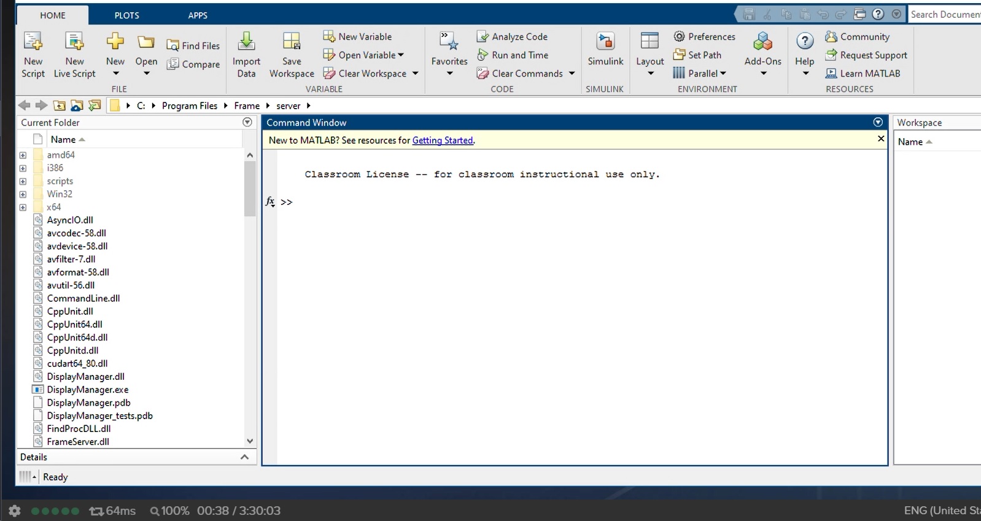Click the Import Data icon
Screen dimensions: 981x521
pyautogui.click(x=246, y=42)
